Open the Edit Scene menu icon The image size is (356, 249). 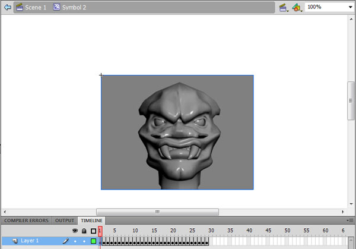tap(284, 7)
